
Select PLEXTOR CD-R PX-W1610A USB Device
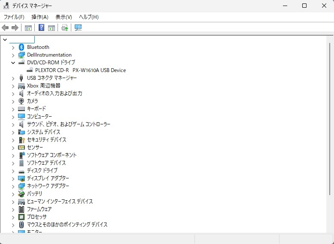pos(81,70)
